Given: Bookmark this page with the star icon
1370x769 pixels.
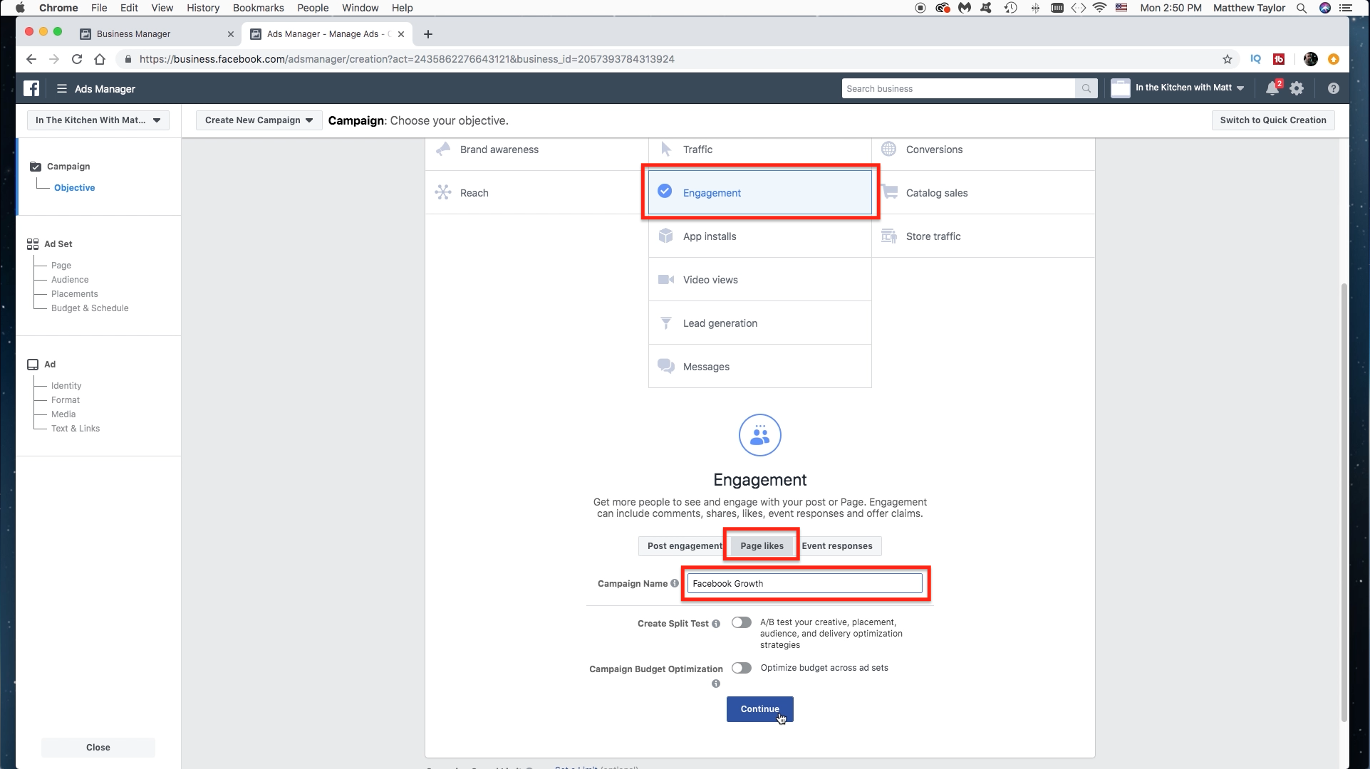Looking at the screenshot, I should 1227,59.
